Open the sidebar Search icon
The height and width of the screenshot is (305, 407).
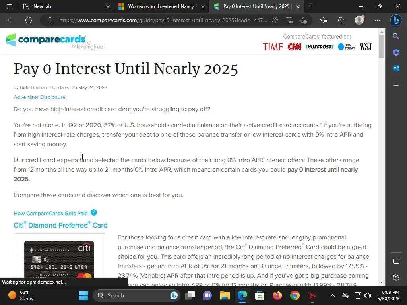[396, 36]
